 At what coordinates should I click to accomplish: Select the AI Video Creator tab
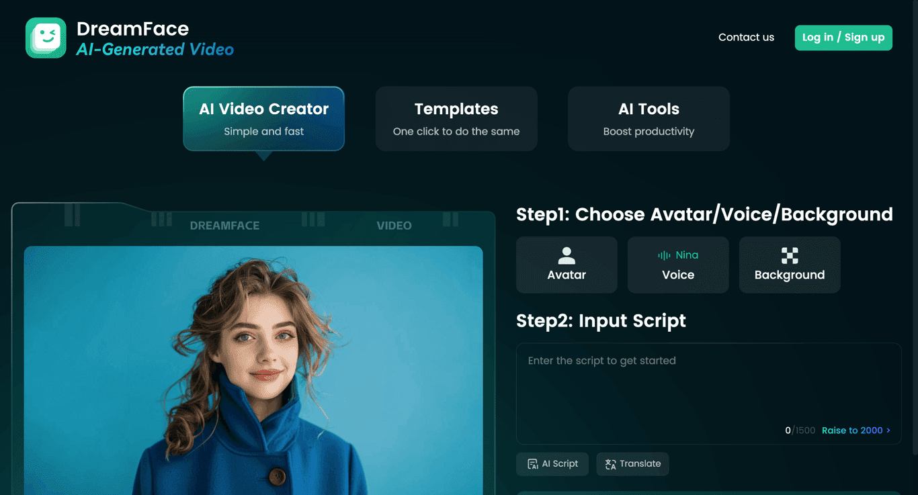point(263,118)
